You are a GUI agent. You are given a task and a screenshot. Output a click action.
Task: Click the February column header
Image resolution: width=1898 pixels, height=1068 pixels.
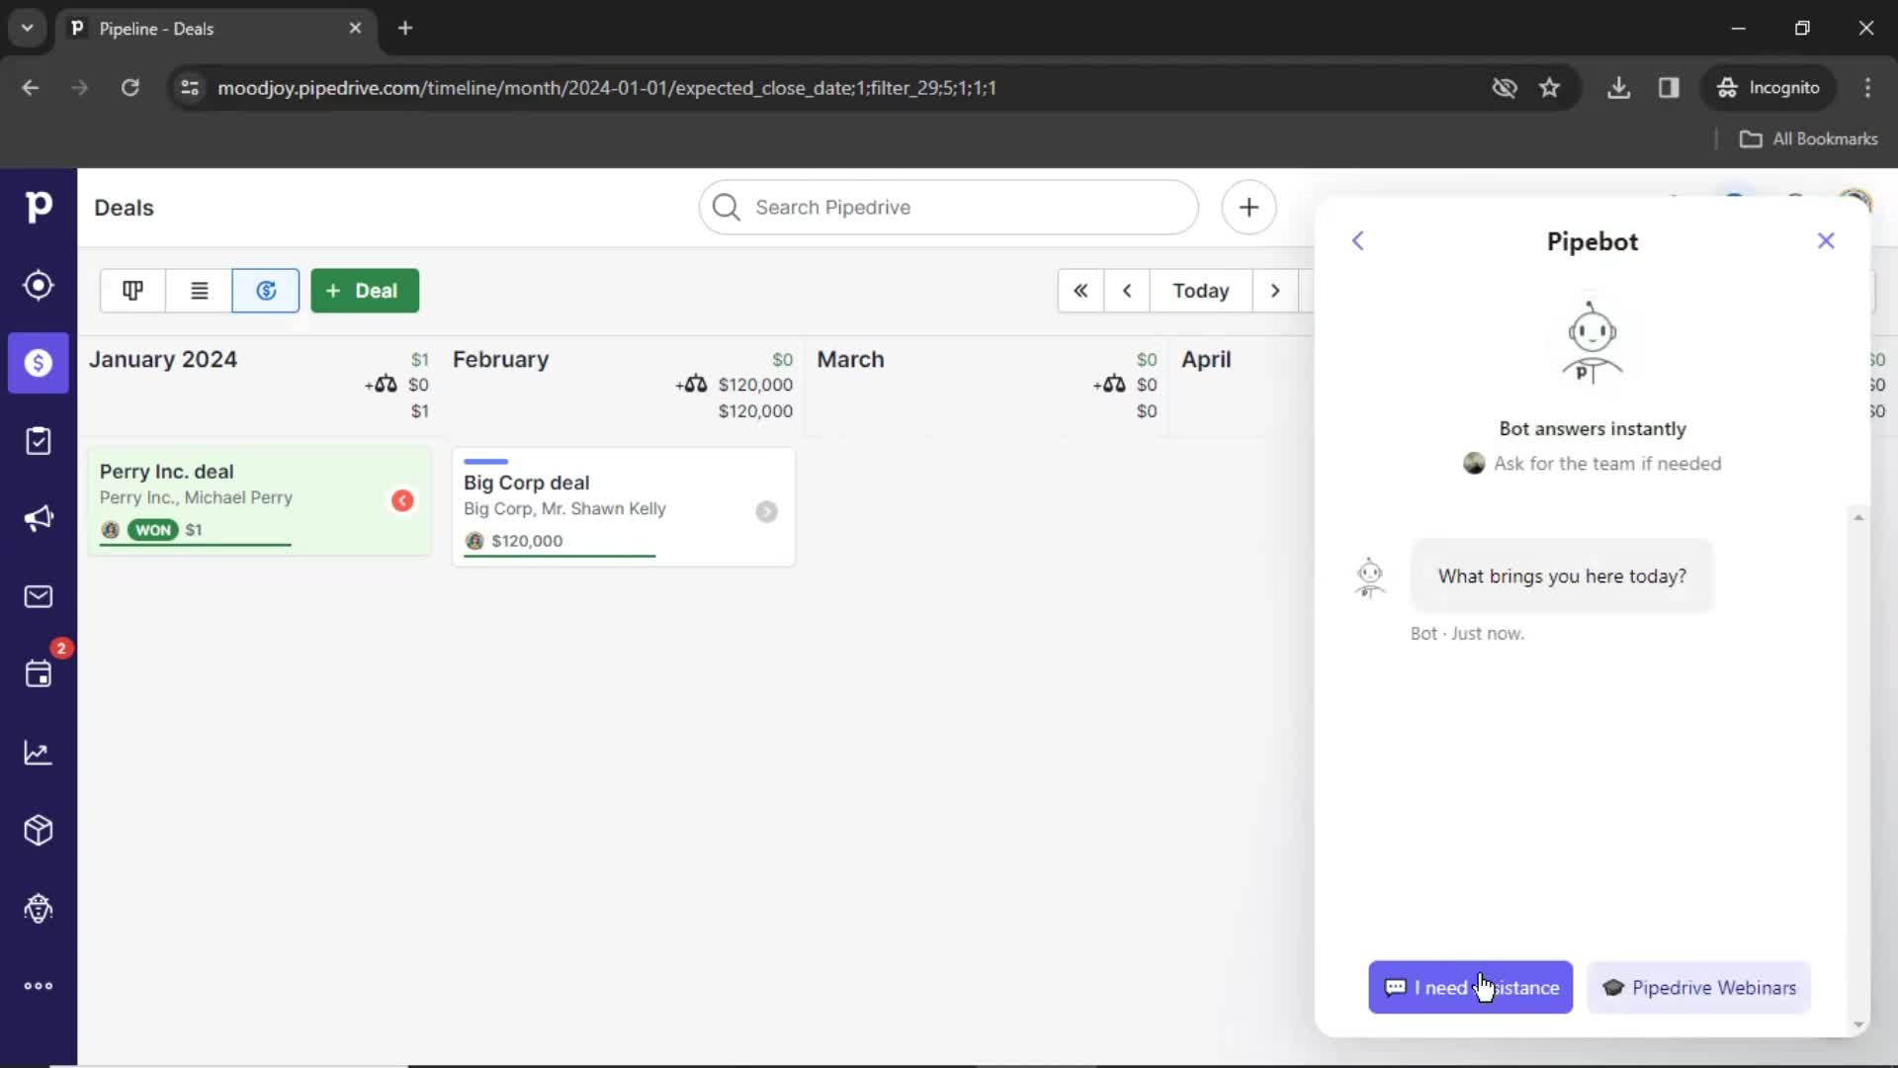pos(500,359)
